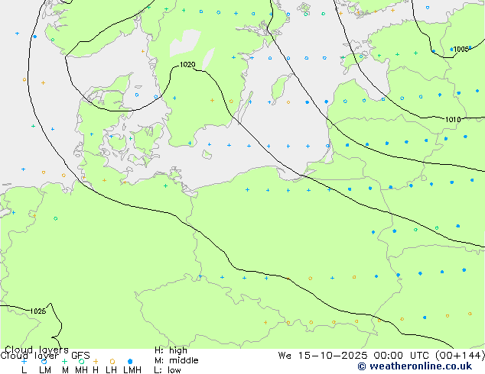485x374 pixels.
Task: Click the 1025 isobar label
Action: click(37, 311)
